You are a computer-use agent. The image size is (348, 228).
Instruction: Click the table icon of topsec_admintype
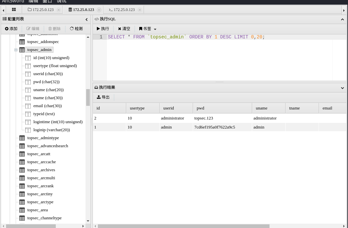point(22,138)
